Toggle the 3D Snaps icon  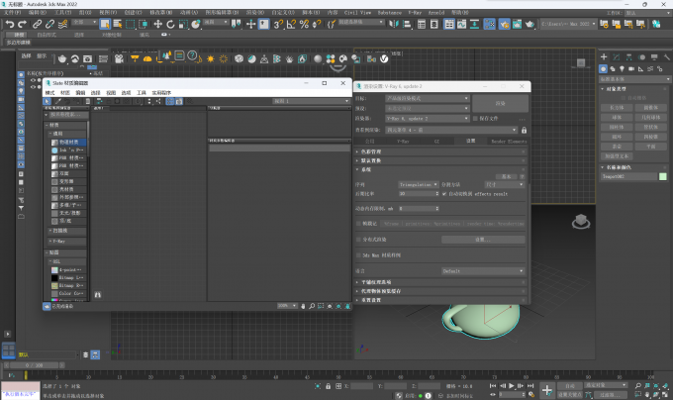click(x=278, y=24)
